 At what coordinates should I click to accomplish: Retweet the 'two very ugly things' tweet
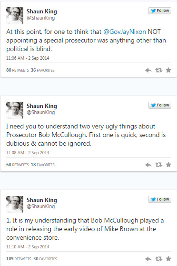pos(159,165)
